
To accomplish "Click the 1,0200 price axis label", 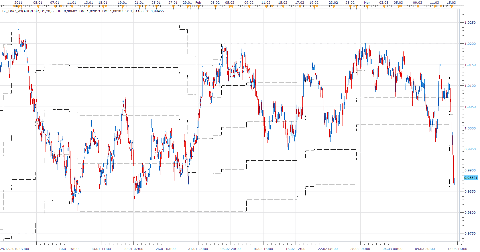I will (470, 44).
